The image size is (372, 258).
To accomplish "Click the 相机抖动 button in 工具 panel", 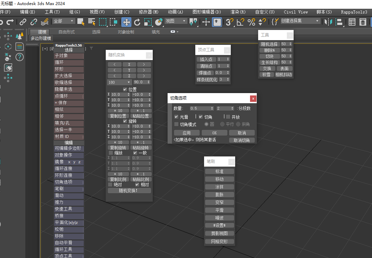I will [284, 75].
